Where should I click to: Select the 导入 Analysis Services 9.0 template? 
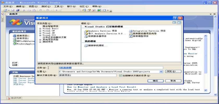click(105, 34)
